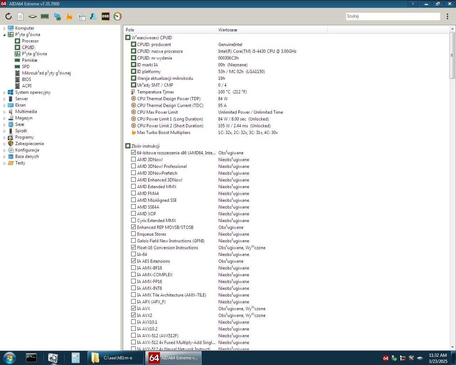456x365 pixels.
Task: Click the Pole column header
Action: click(170, 30)
